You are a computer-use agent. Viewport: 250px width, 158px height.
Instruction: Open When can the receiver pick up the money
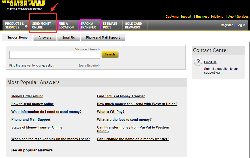point(50,139)
